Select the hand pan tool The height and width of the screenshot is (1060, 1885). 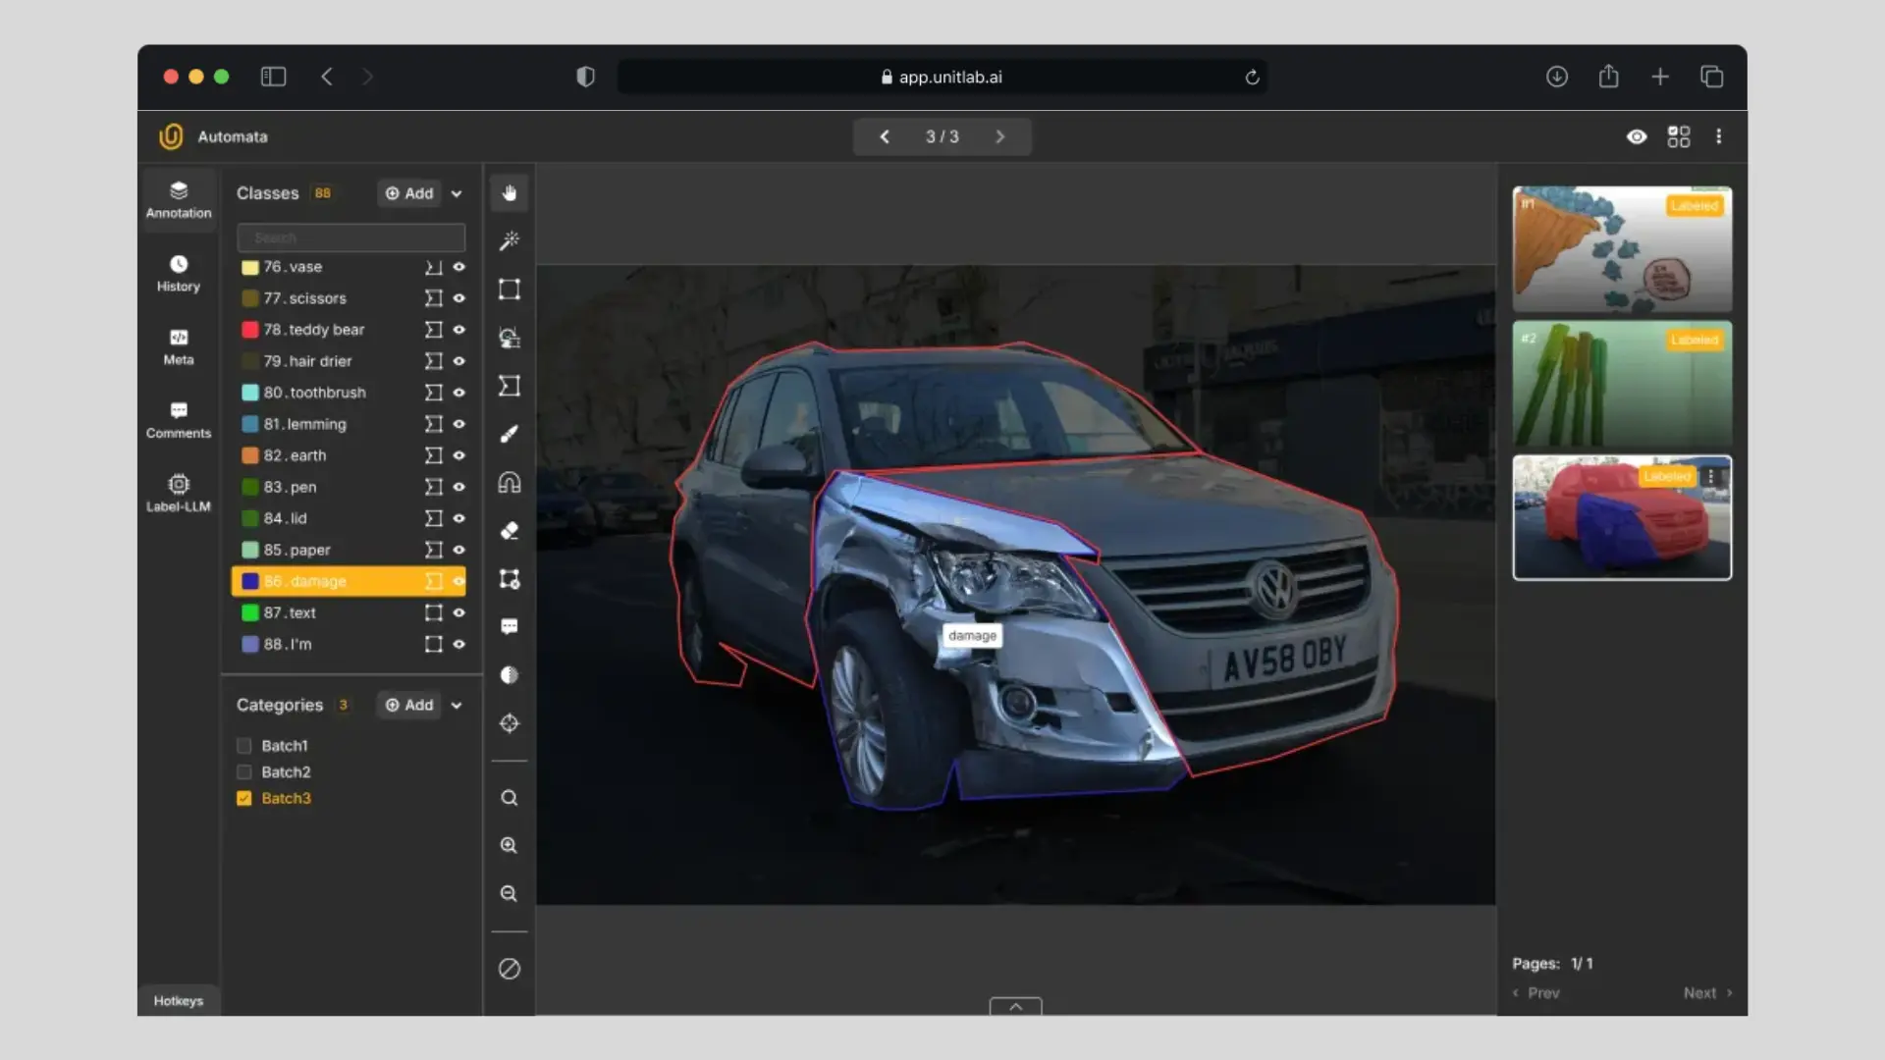(x=509, y=193)
